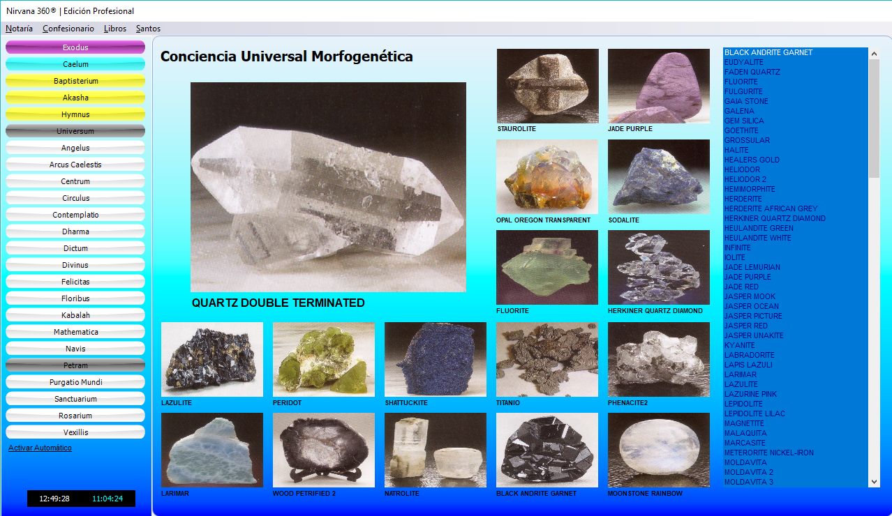Open the Mathematica item
Viewport: 892px width, 516px height.
75,332
